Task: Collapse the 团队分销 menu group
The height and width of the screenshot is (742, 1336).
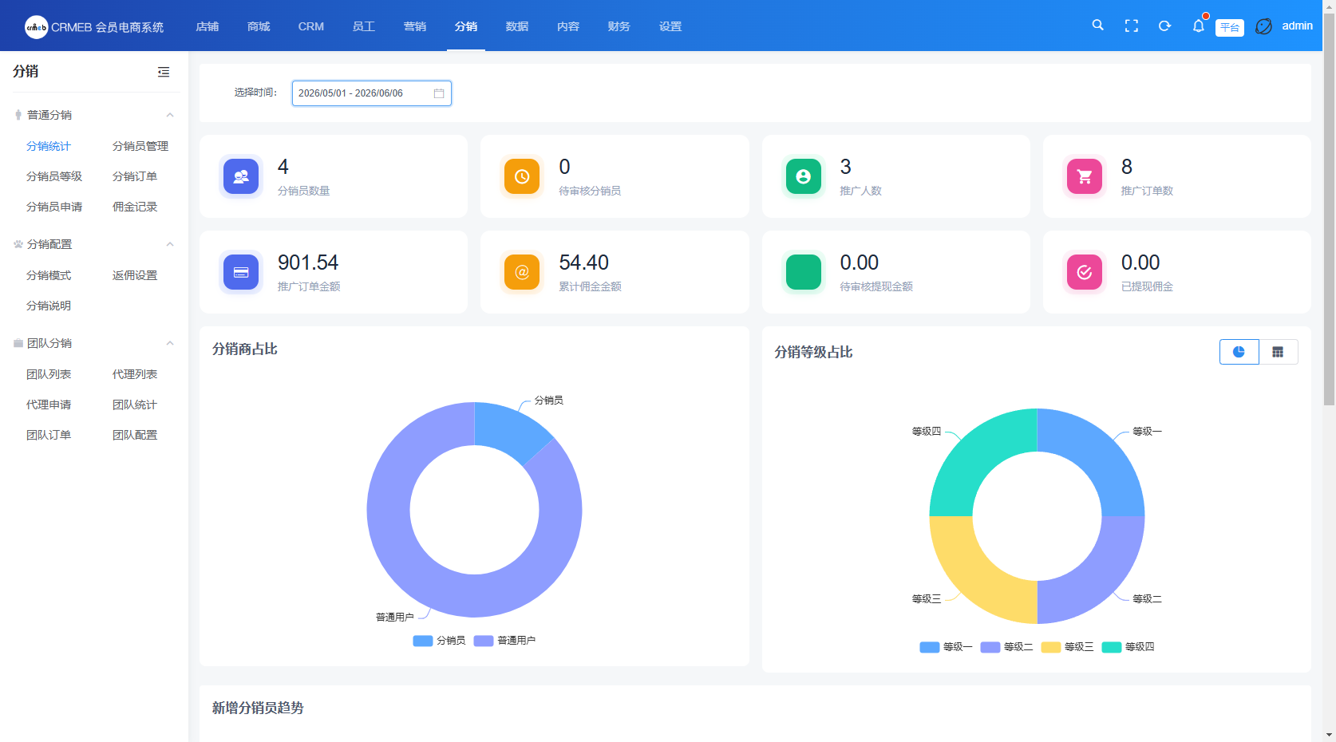Action: tap(170, 343)
